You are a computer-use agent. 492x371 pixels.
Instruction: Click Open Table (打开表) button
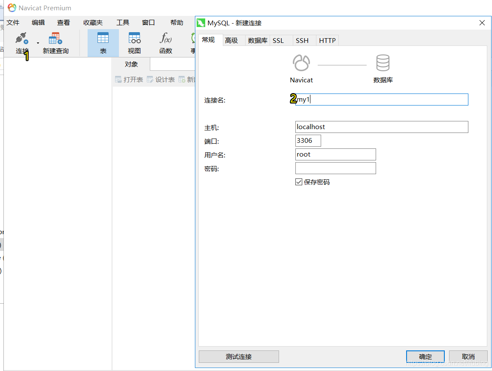coord(129,80)
